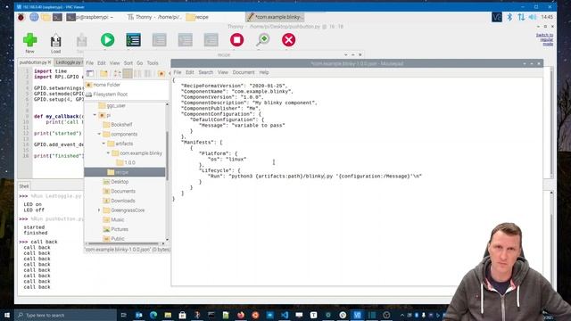Click the Windows search box on the taskbar
Viewport: 571px width, 321px height.
[65, 315]
